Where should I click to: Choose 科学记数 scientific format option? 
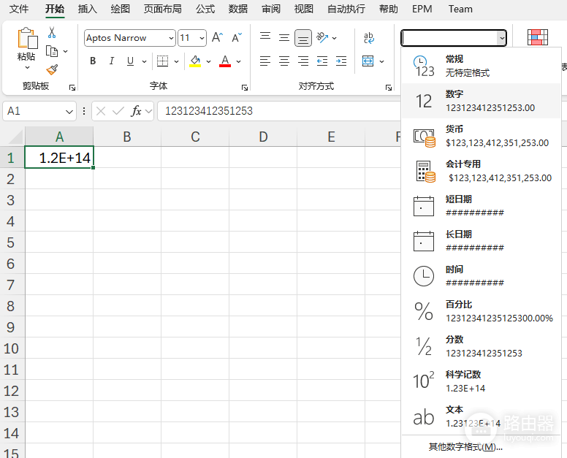click(x=481, y=381)
